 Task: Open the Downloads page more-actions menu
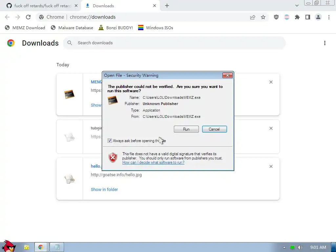pyautogui.click(x=325, y=43)
